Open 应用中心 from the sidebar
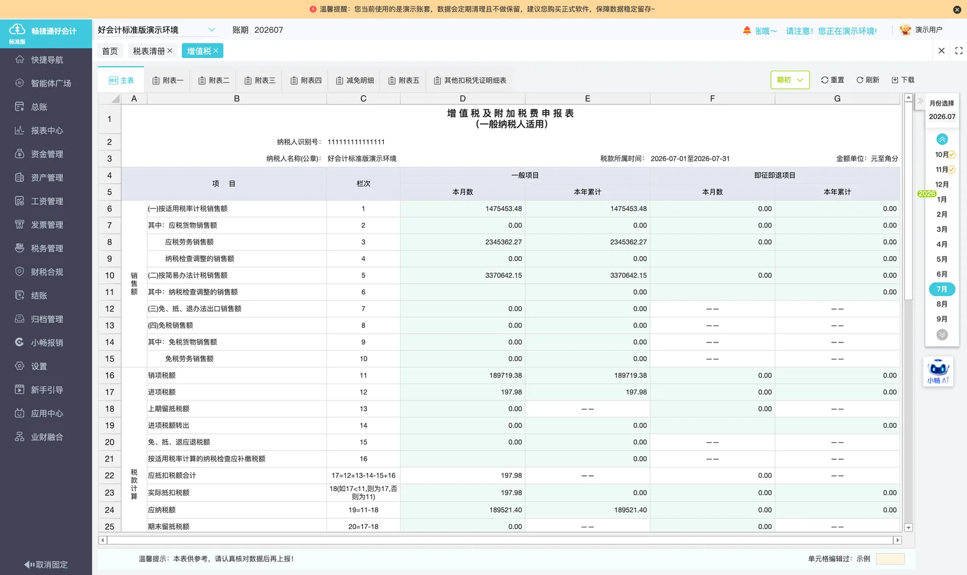 coord(47,413)
